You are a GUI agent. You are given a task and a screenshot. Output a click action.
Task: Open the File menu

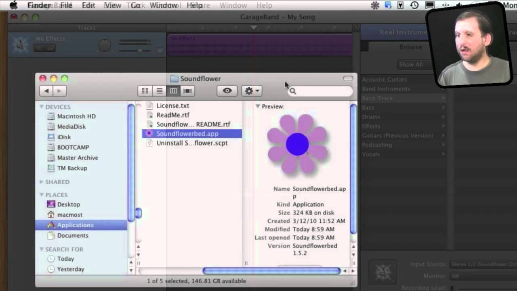[66, 5]
